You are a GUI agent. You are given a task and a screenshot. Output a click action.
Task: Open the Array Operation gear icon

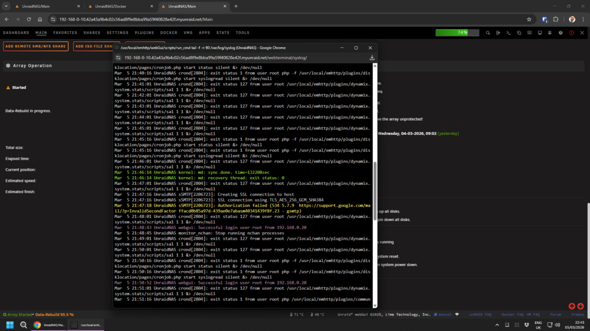8,65
